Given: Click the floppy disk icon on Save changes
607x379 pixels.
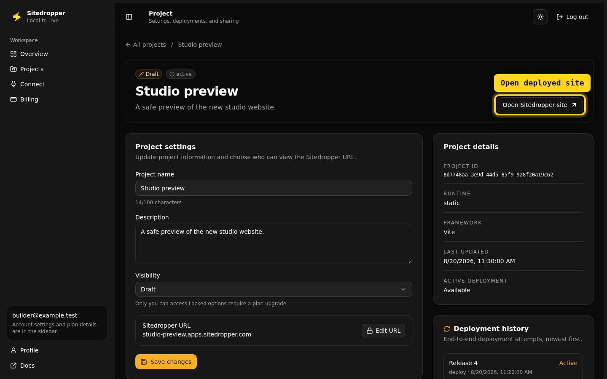Looking at the screenshot, I should (x=144, y=362).
